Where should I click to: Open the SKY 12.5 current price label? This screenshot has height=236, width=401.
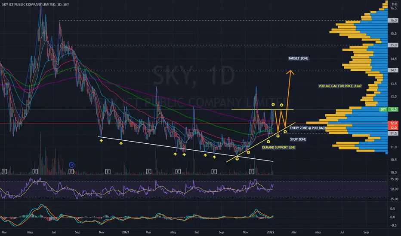pos(389,109)
